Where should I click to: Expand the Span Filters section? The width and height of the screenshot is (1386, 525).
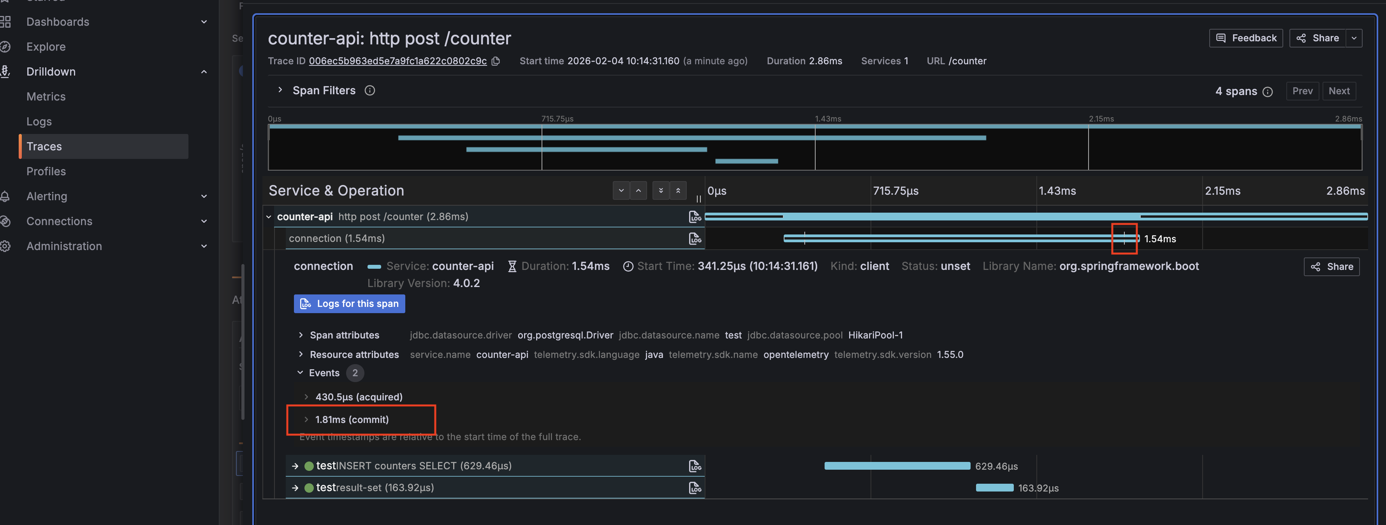[280, 90]
